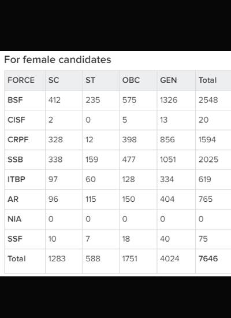This screenshot has width=231, height=318.
Task: Click the BSF row label
Action: point(15,100)
